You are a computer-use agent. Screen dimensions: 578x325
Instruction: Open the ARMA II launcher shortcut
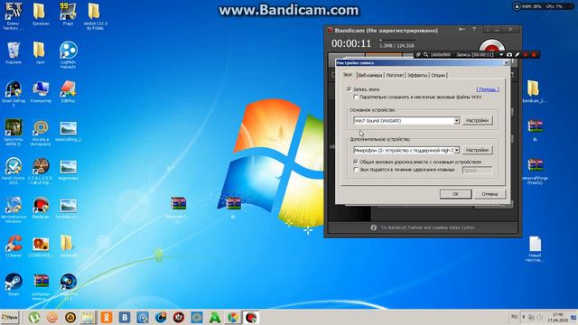point(14,132)
